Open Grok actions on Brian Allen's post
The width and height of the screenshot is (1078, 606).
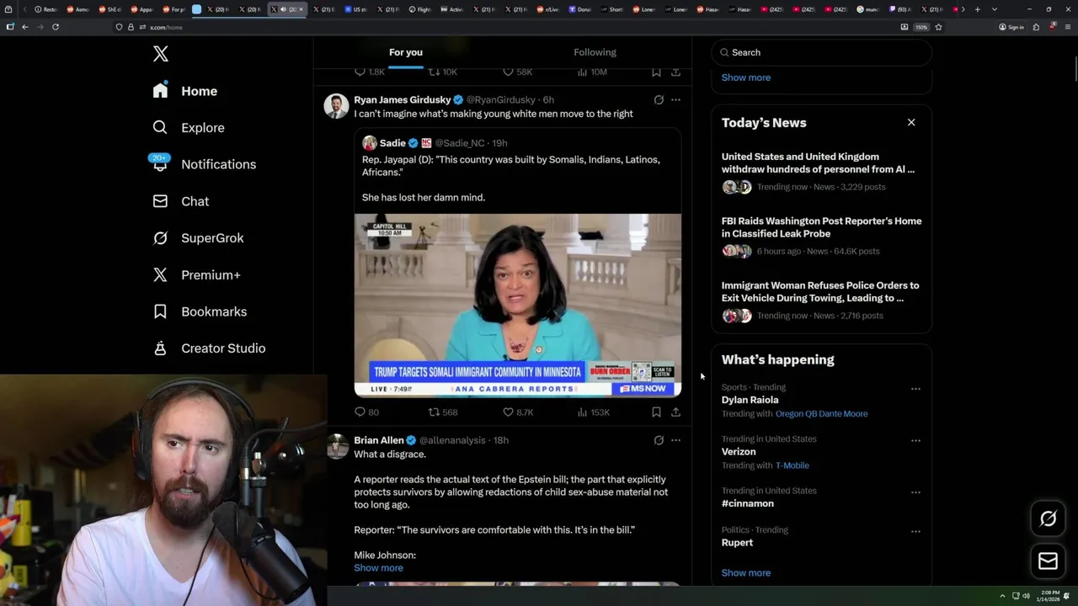tap(659, 440)
